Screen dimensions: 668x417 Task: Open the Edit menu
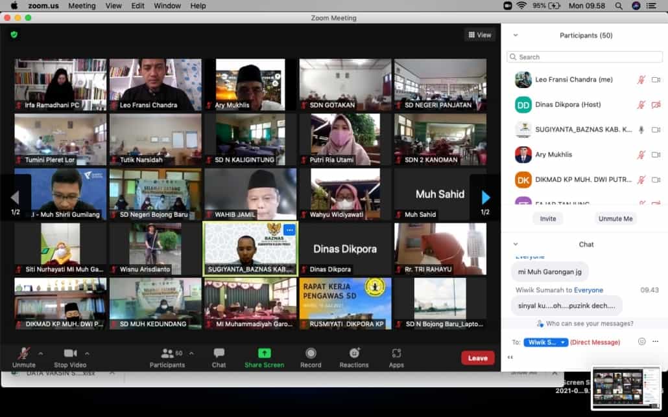coord(137,6)
